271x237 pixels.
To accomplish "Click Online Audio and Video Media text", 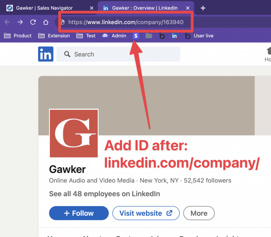I will (92, 180).
